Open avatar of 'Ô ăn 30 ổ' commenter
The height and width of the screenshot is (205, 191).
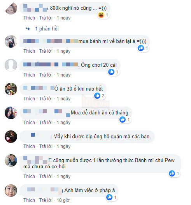point(11,89)
